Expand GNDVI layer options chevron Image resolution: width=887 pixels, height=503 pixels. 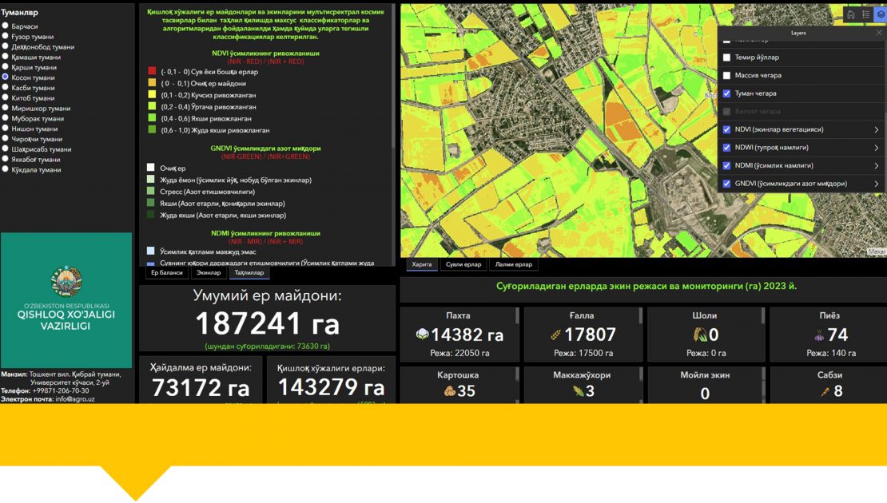pyautogui.click(x=876, y=184)
